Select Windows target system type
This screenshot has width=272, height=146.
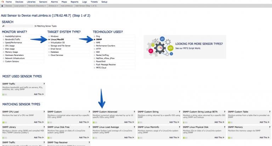point(49,36)
